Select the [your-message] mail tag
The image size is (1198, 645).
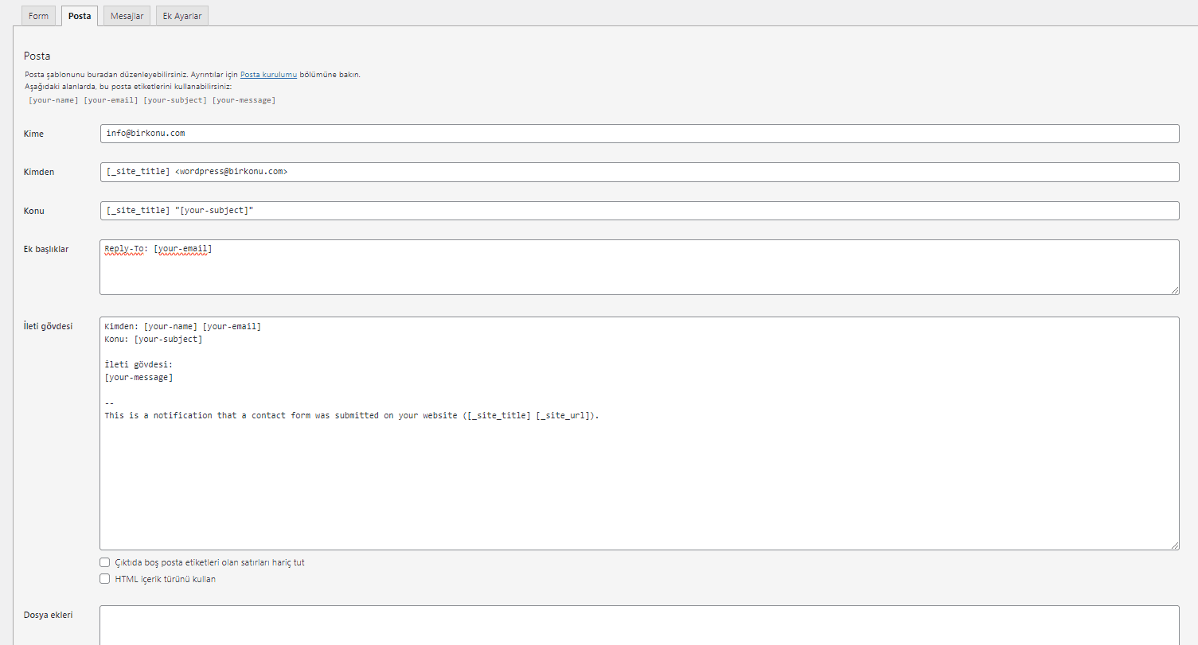(x=244, y=99)
